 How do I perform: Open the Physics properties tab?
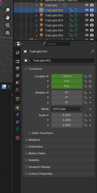pos(18,115)
